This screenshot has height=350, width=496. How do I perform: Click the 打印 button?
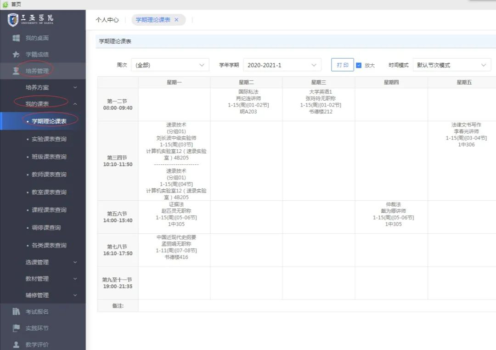[x=342, y=65]
